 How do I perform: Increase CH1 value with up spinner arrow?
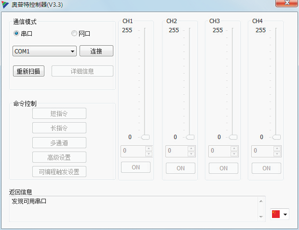click(x=149, y=148)
